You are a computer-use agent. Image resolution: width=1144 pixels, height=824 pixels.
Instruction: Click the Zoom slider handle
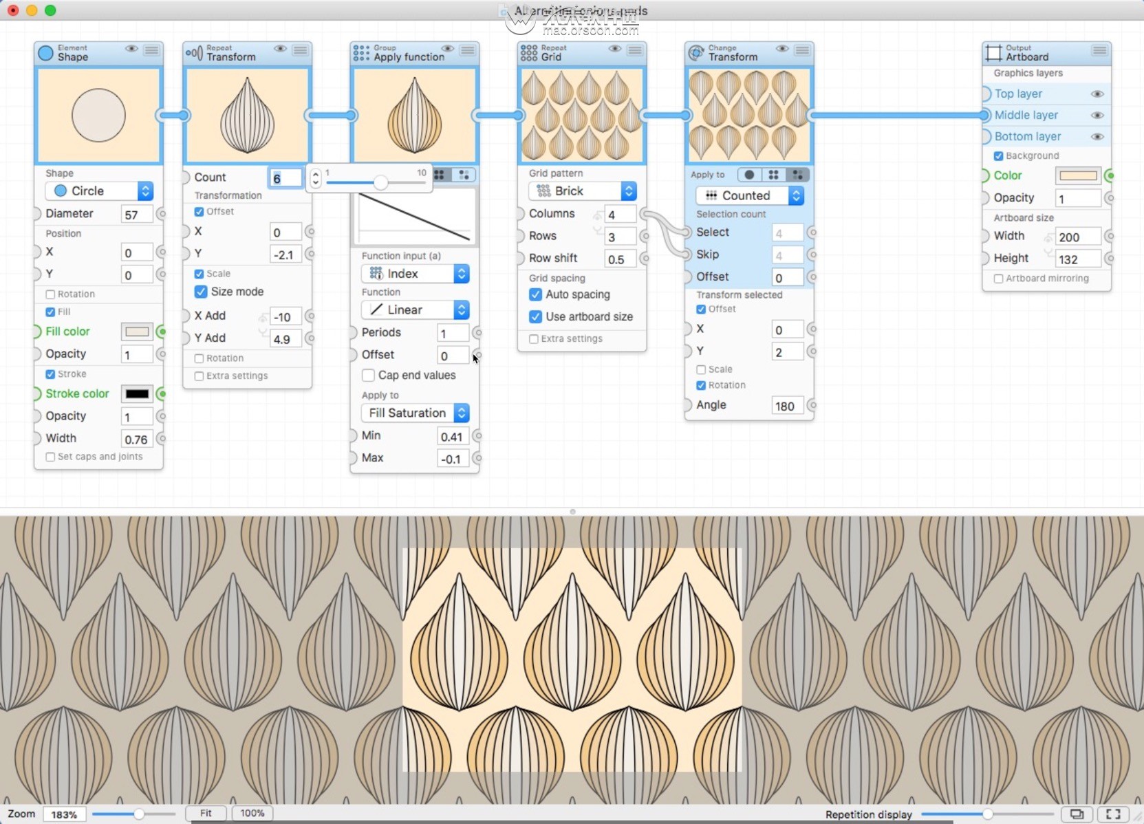click(139, 814)
